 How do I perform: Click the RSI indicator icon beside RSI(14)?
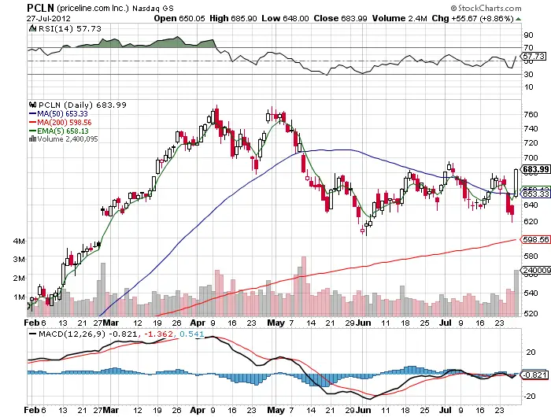32,28
